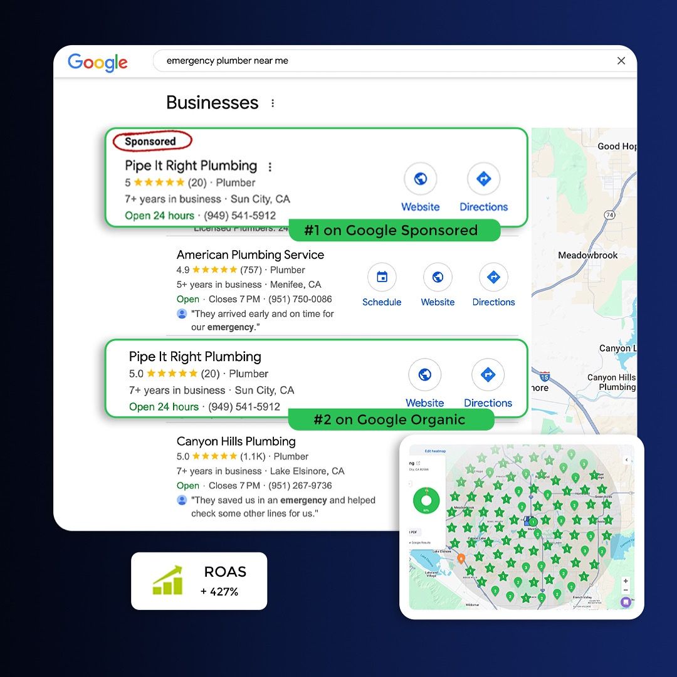Open the three-dot menu beside Businesses
Screen dimensions: 677x677
tap(273, 103)
